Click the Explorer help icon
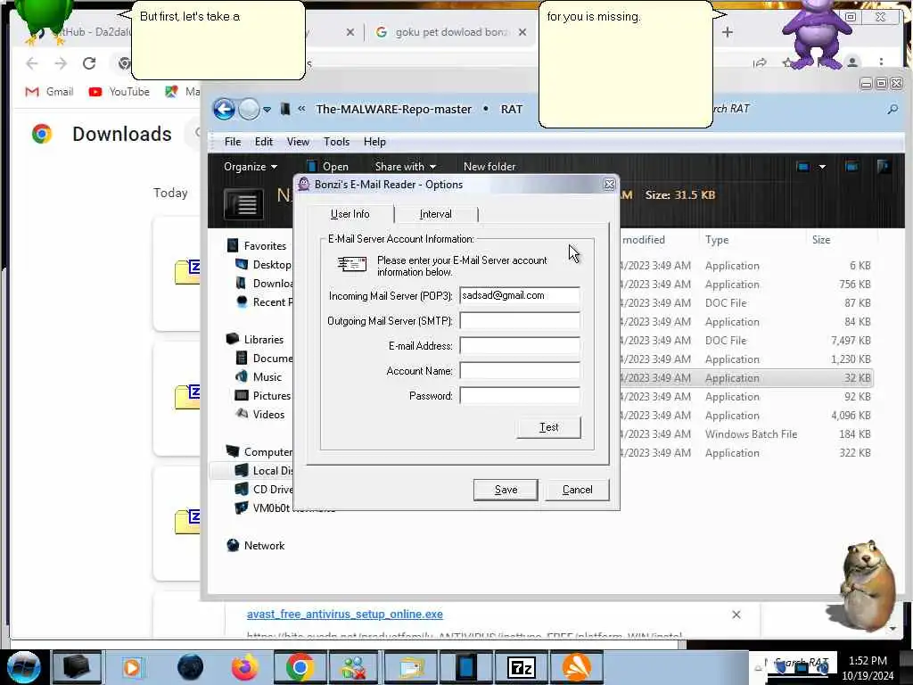Viewport: 913px width, 685px height. pos(884,167)
